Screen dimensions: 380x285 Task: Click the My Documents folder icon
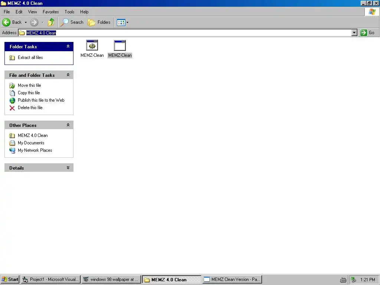coord(12,143)
